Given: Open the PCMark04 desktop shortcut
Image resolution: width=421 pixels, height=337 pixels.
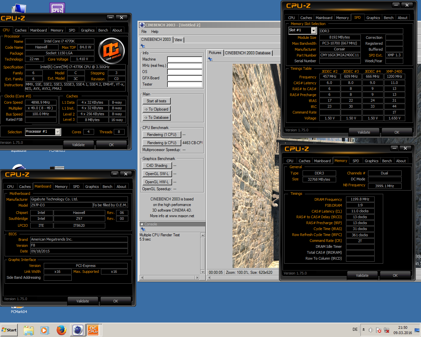Looking at the screenshot, I should (x=19, y=309).
